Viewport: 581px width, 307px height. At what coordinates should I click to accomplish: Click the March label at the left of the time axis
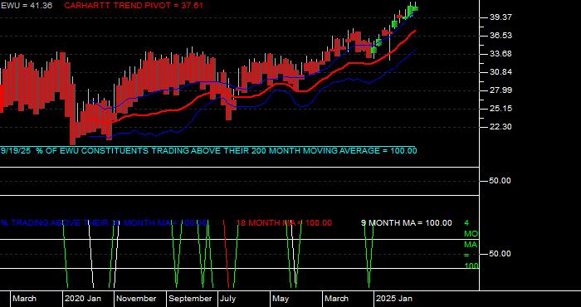(24, 299)
